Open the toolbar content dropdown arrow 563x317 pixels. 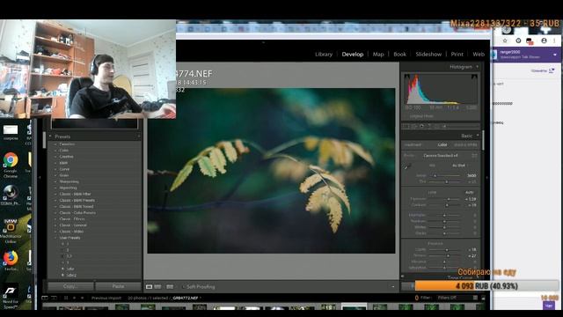click(x=393, y=287)
